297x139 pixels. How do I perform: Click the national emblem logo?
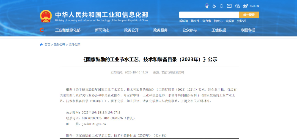pyautogui.click(x=46, y=16)
